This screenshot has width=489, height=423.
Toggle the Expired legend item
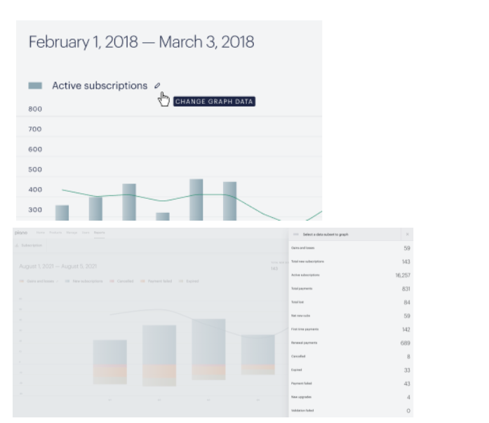[x=189, y=281]
